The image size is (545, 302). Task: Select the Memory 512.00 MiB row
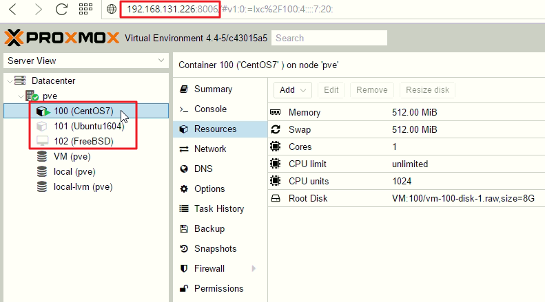point(407,112)
